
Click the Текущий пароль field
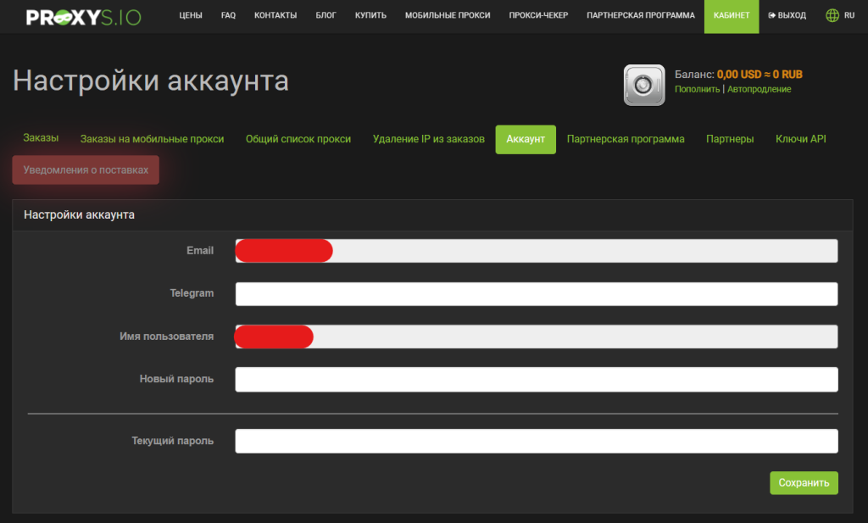click(x=536, y=441)
